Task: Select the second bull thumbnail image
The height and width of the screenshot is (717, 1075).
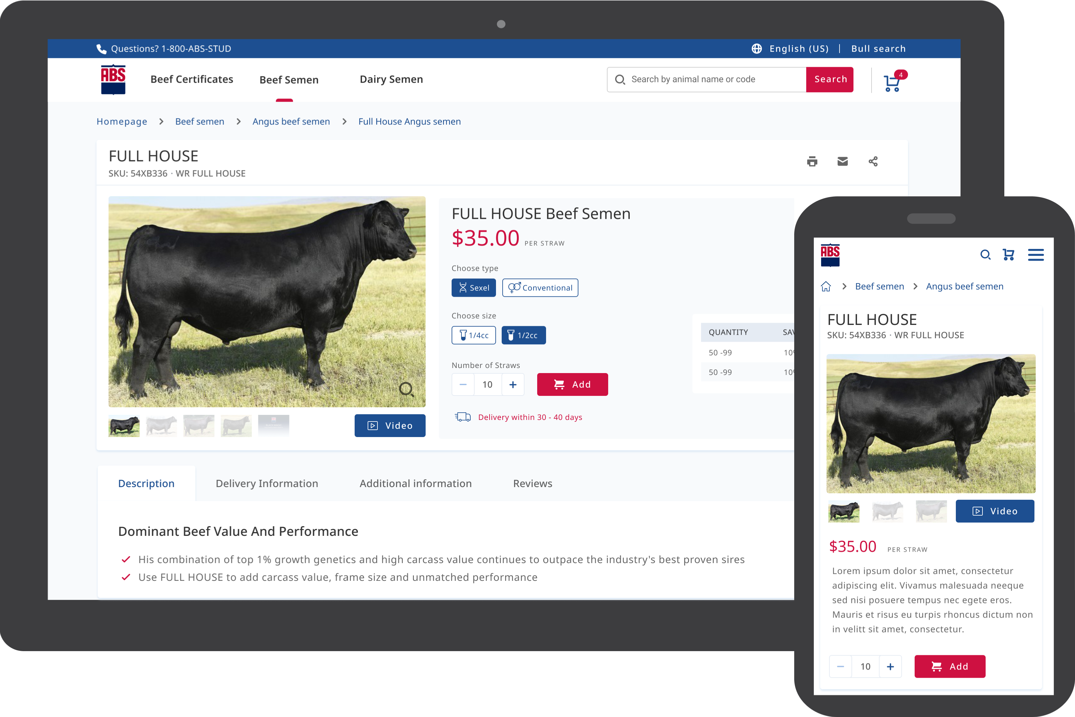Action: [x=161, y=426]
